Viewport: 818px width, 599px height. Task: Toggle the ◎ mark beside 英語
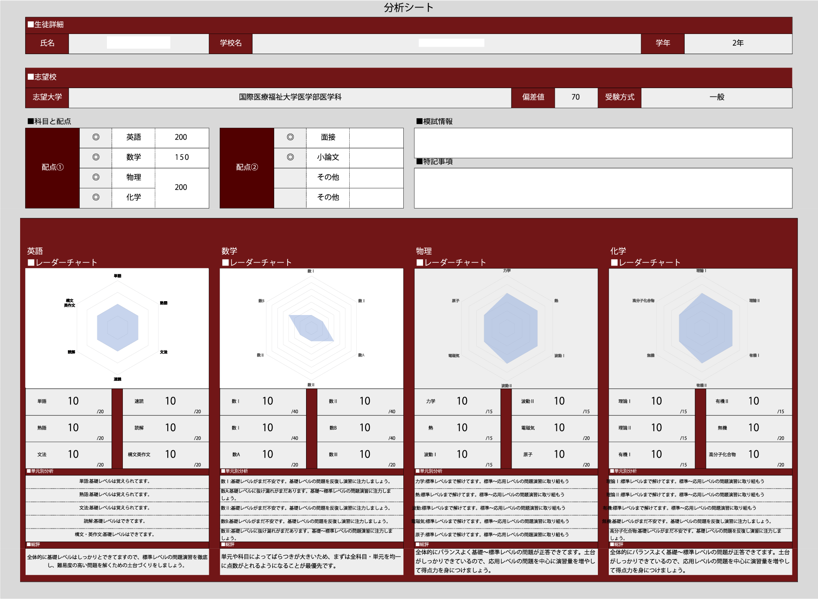tap(96, 137)
